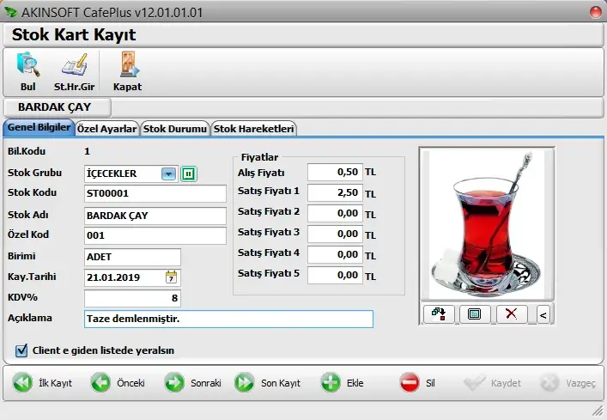Open the Kay.Tarihi calendar picker icon
Viewport: 607px width, 420px height.
tap(171, 277)
